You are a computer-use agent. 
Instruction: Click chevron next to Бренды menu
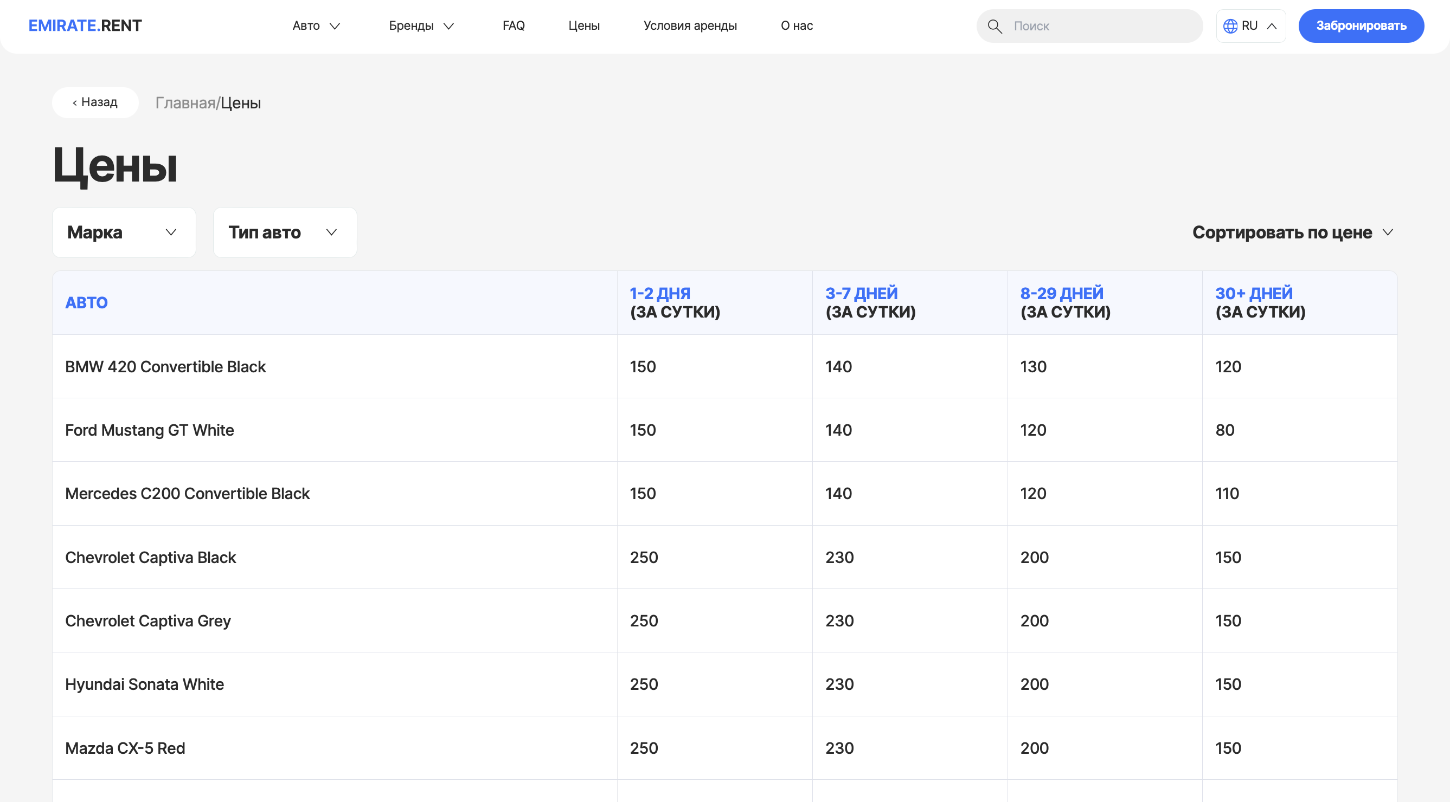click(x=448, y=27)
